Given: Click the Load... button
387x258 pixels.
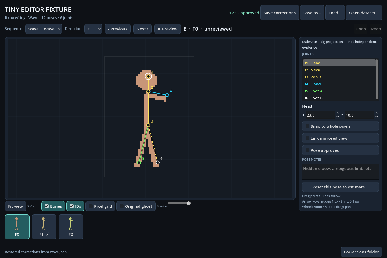Looking at the screenshot, I should (335, 13).
